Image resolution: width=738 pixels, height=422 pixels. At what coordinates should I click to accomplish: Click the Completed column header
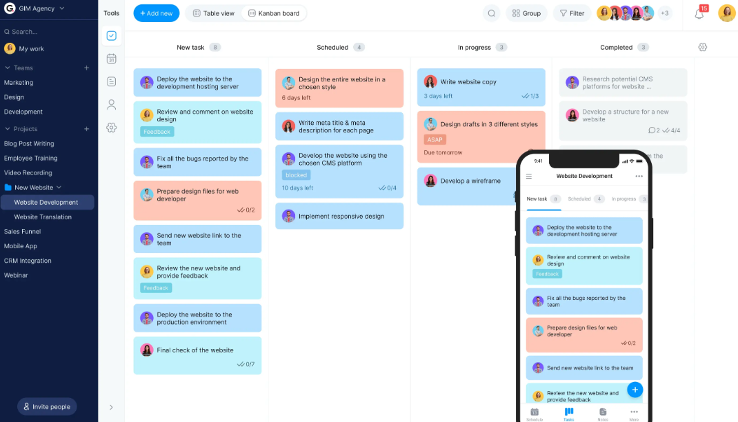coord(616,48)
